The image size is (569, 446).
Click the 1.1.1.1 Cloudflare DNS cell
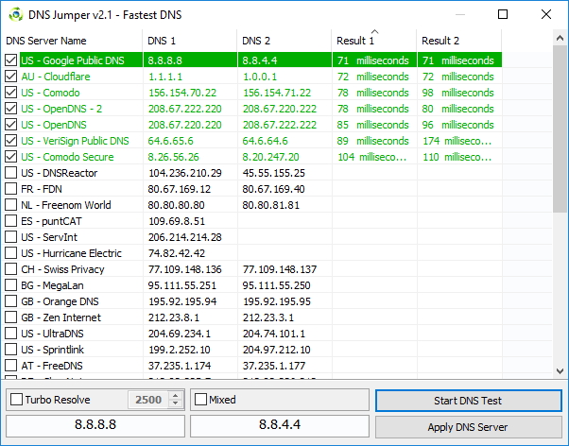coord(190,77)
